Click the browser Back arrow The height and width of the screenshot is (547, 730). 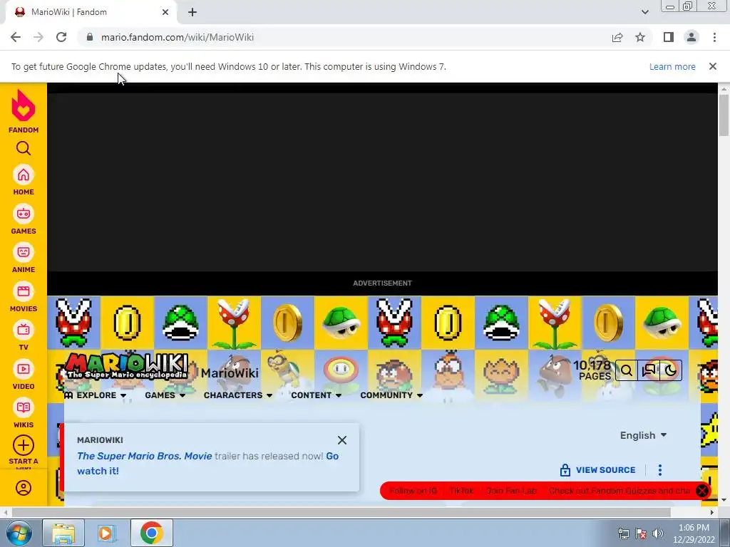click(16, 37)
